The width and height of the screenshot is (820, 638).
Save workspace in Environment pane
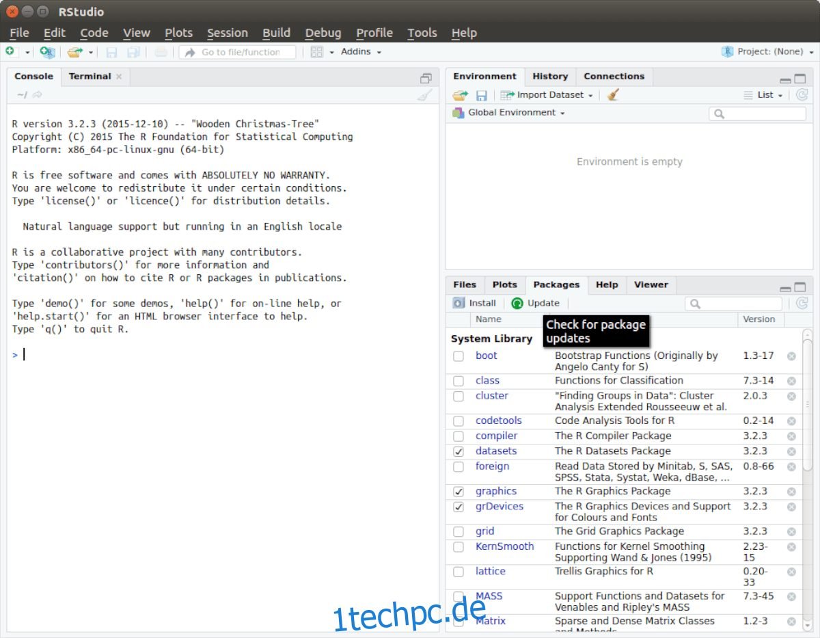[x=482, y=95]
